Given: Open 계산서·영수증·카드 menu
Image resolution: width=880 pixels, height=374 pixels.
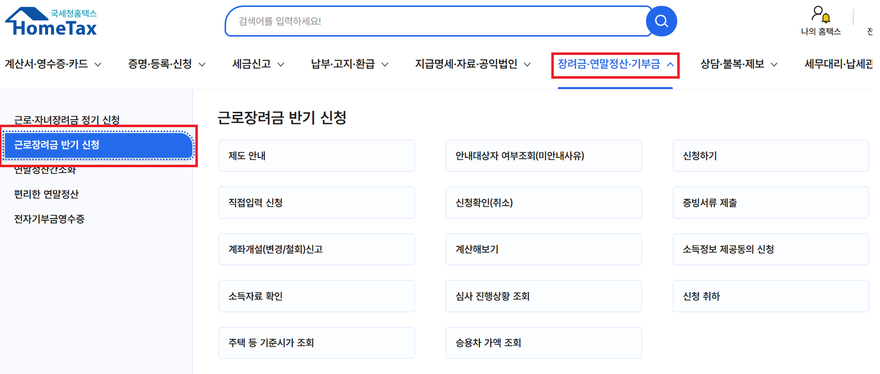Looking at the screenshot, I should (47, 64).
